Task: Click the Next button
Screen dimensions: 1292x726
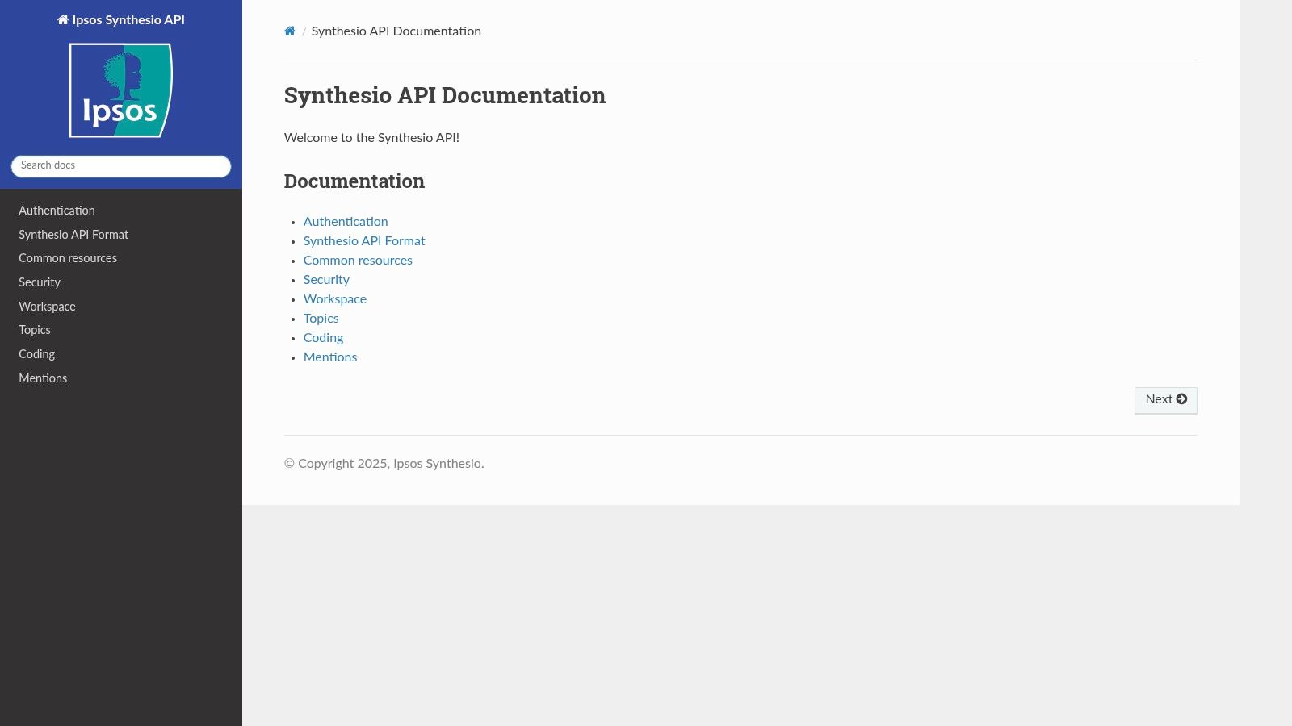Action: click(1165, 400)
